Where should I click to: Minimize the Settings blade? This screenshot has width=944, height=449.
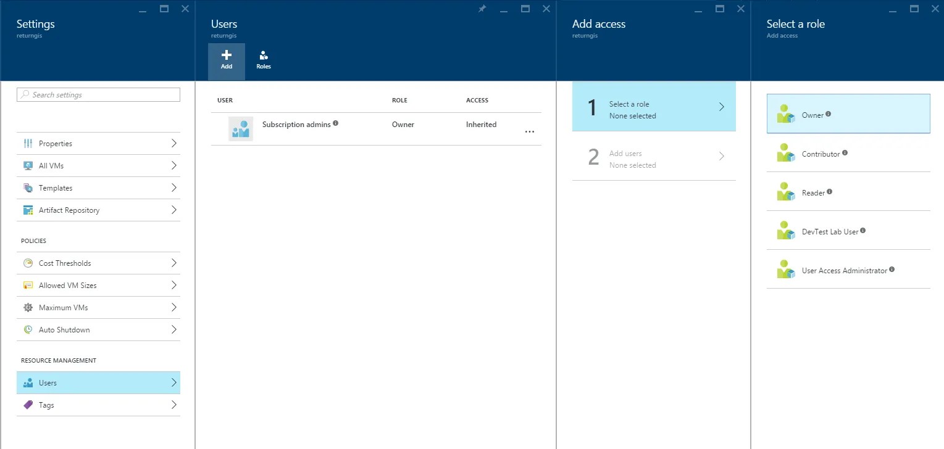tap(143, 10)
